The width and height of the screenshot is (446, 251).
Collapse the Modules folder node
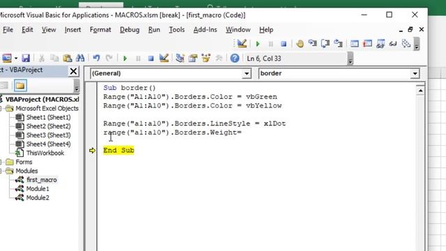pyautogui.click(x=1, y=171)
